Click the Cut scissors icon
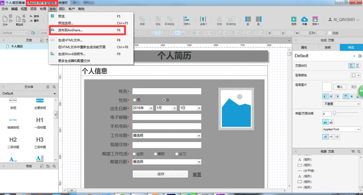 coord(24,16)
